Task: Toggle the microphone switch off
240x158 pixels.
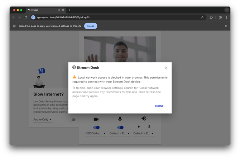Action: point(120,127)
